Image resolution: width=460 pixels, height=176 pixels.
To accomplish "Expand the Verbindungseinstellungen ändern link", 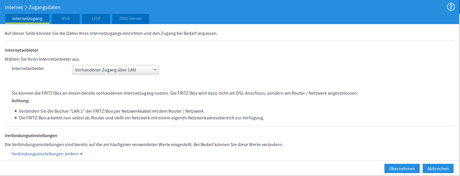I will pos(45,154).
